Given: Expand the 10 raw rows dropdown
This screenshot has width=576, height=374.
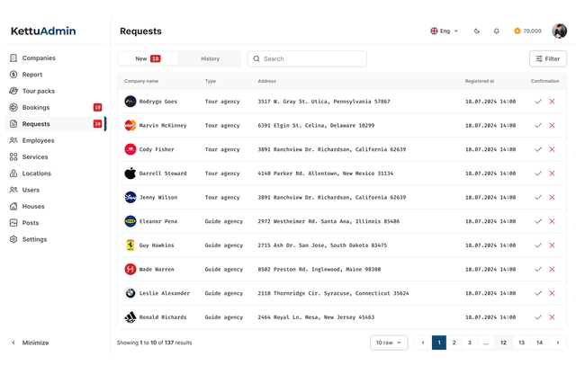Looking at the screenshot, I should [389, 343].
